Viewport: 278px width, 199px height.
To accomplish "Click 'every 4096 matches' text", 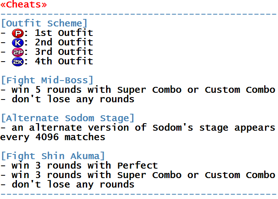I will (53, 137).
